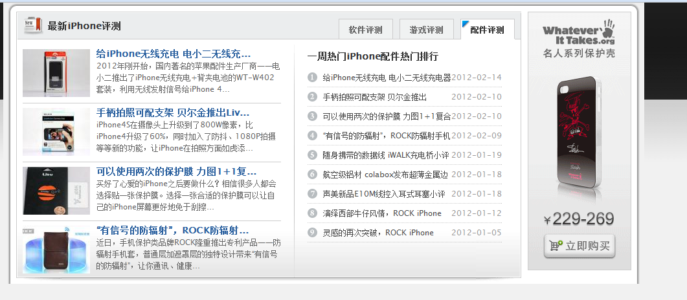Open headline 可以使用两次的保护膜 力图1+1复…

coord(176,171)
